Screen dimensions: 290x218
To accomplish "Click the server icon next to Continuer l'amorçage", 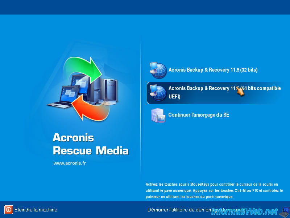I will (158, 115).
